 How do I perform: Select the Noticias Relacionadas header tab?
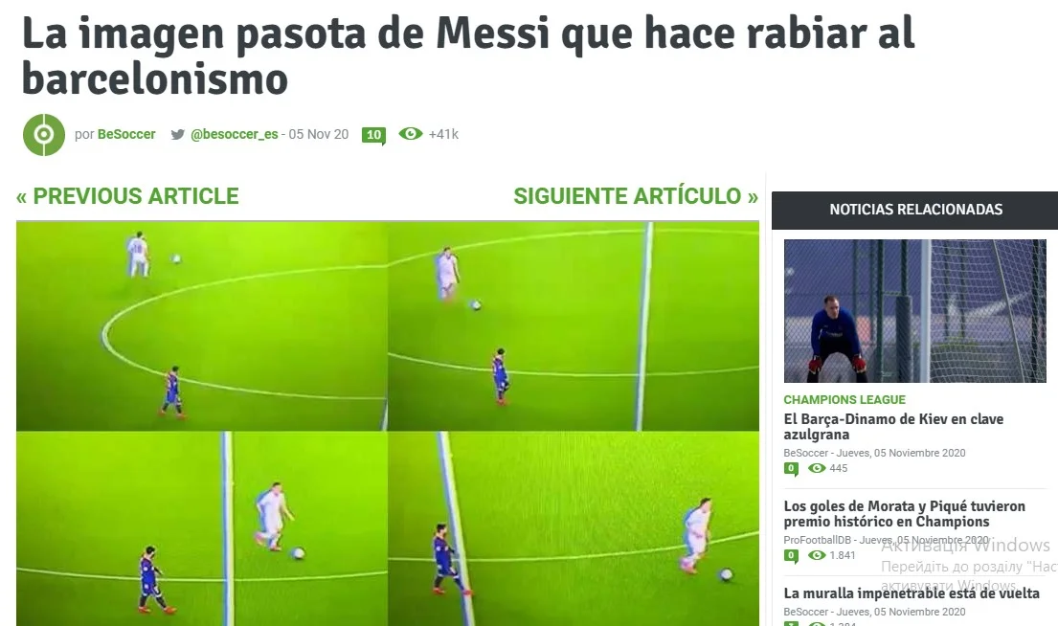point(915,210)
